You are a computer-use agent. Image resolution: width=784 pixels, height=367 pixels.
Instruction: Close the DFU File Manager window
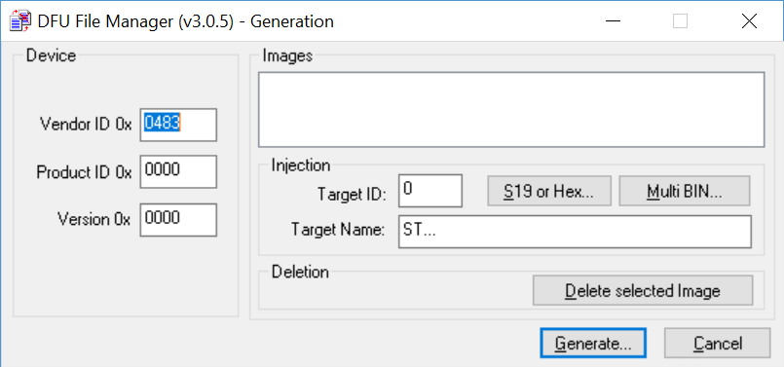click(x=749, y=21)
